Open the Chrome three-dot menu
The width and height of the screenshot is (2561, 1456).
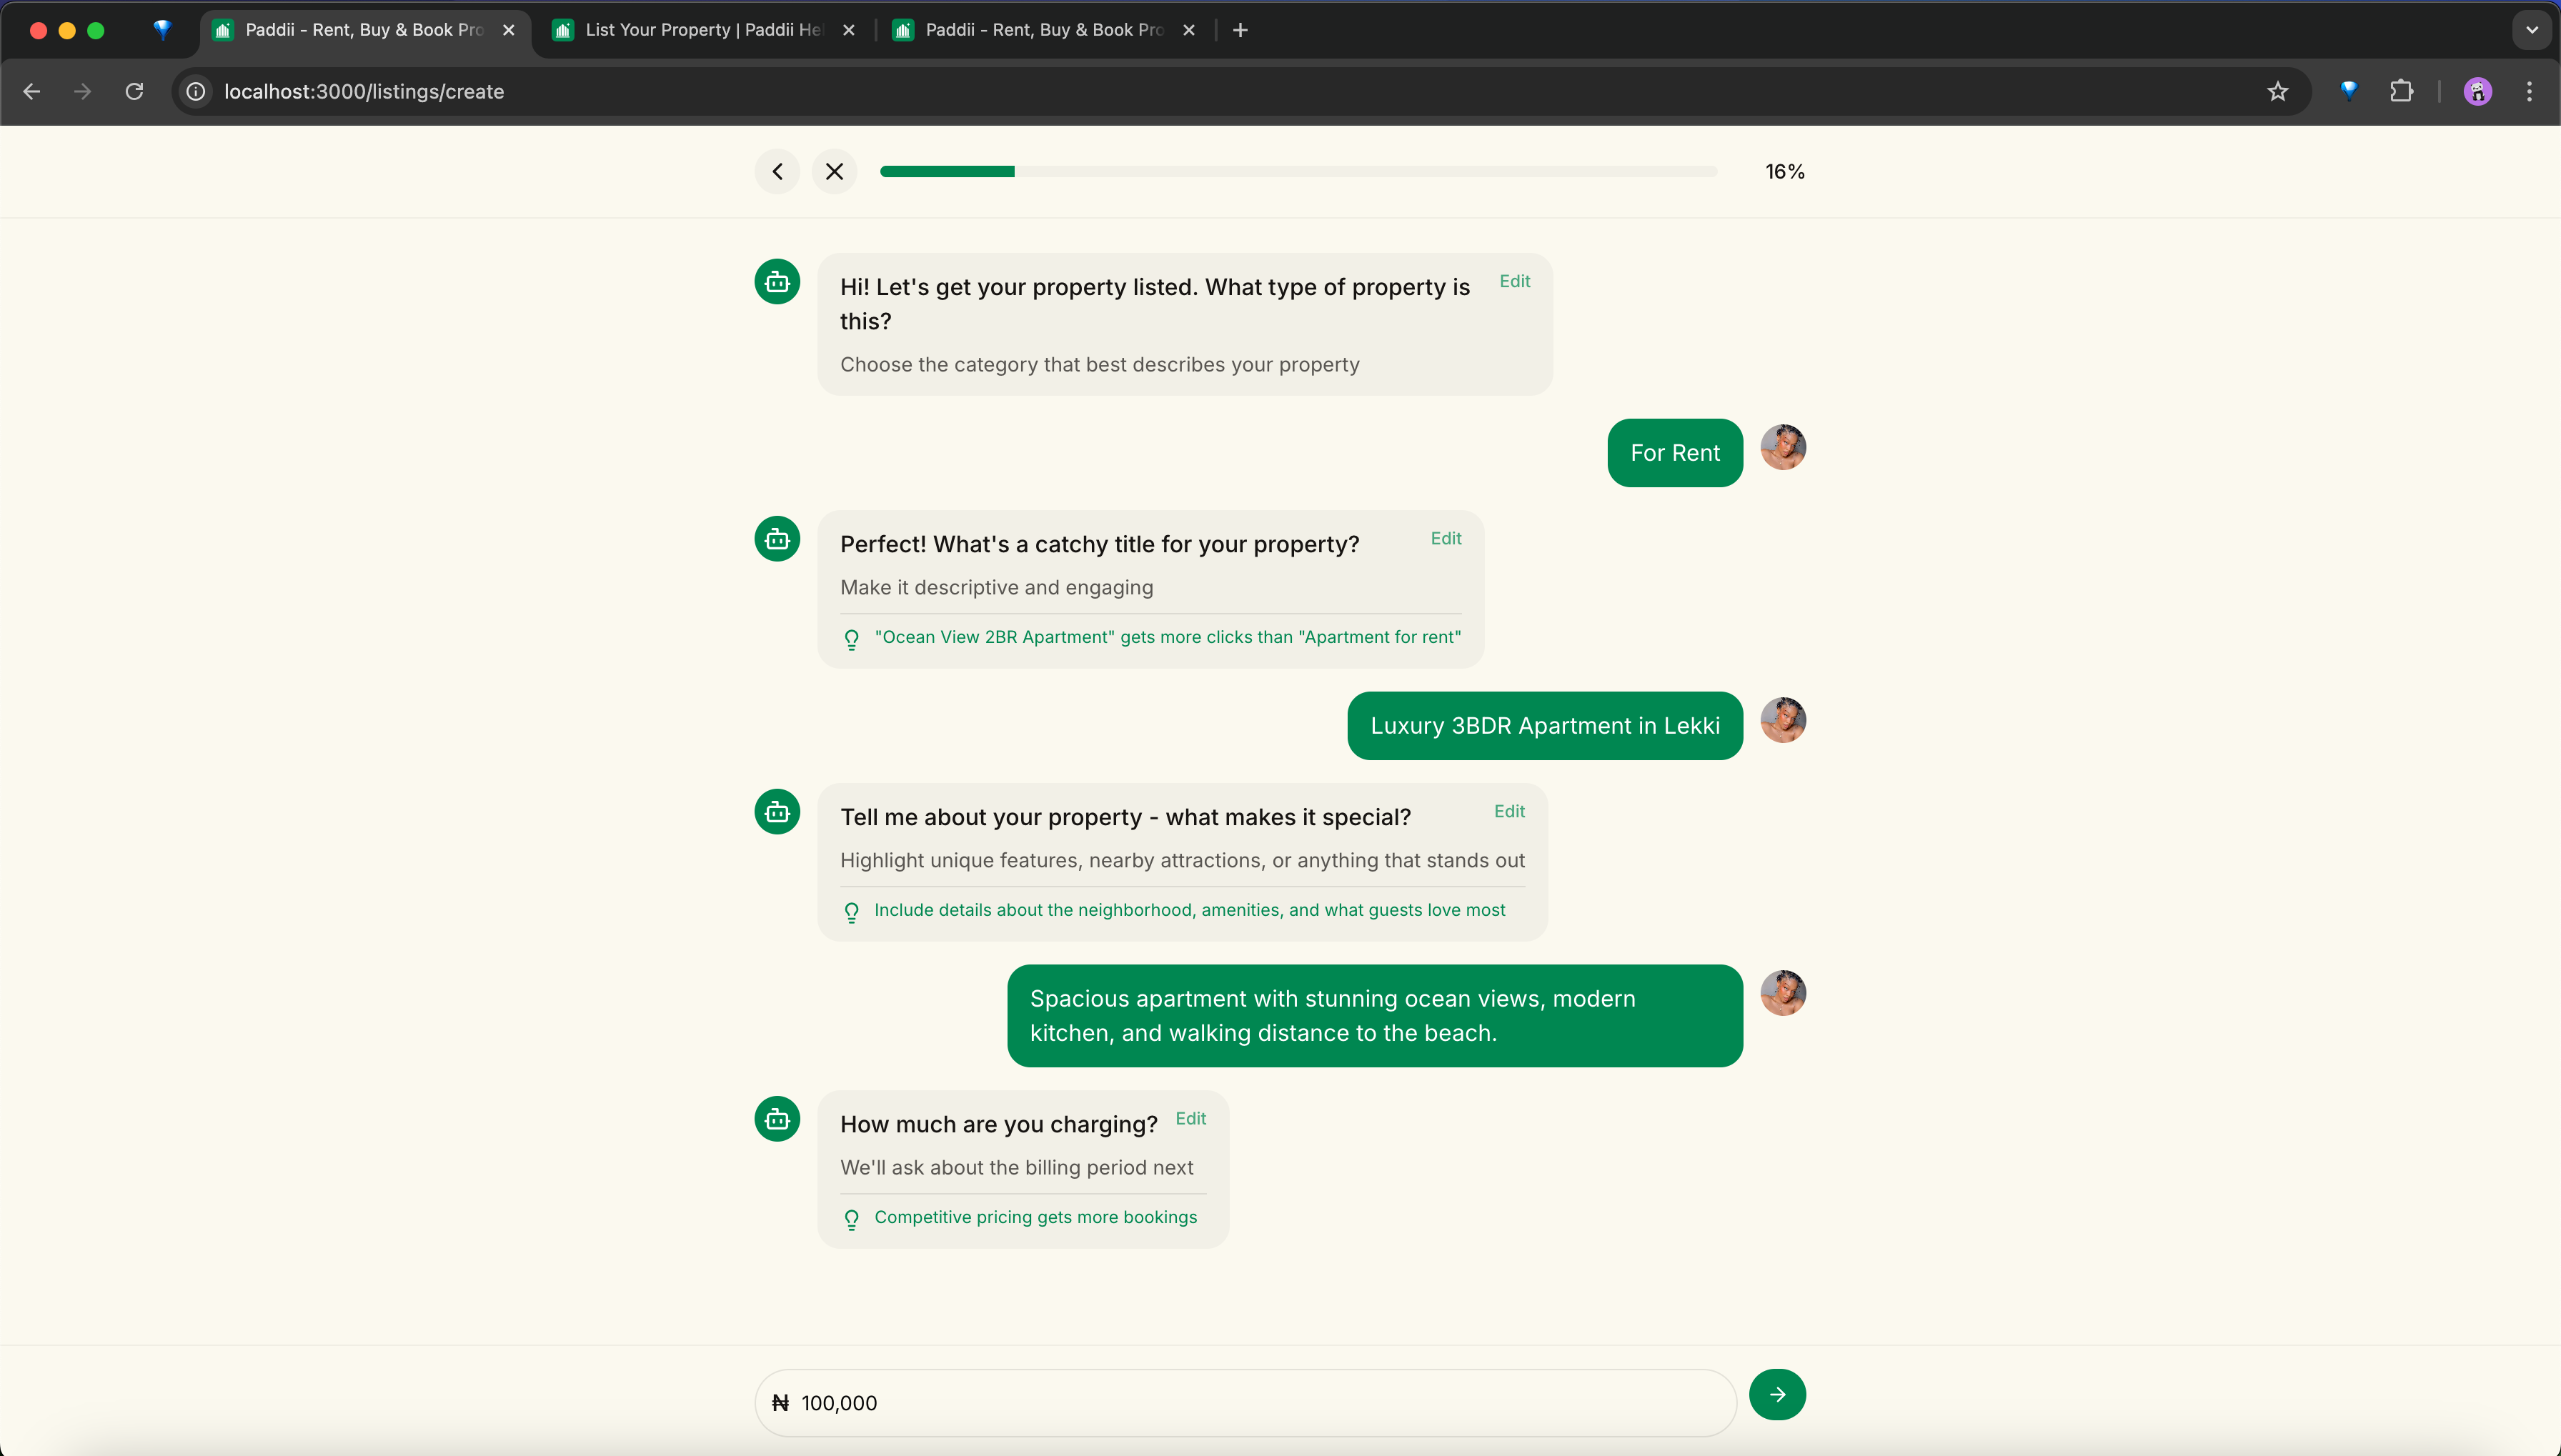(x=2529, y=92)
